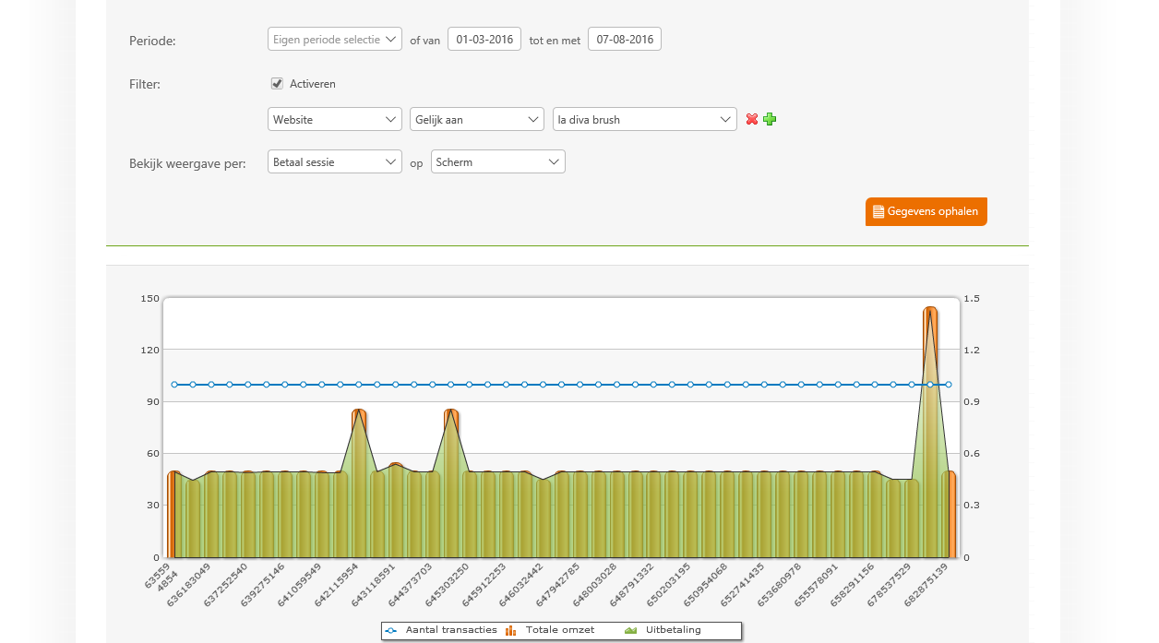Click the right y-axis value 1.5
1159x643 pixels.
point(972,299)
